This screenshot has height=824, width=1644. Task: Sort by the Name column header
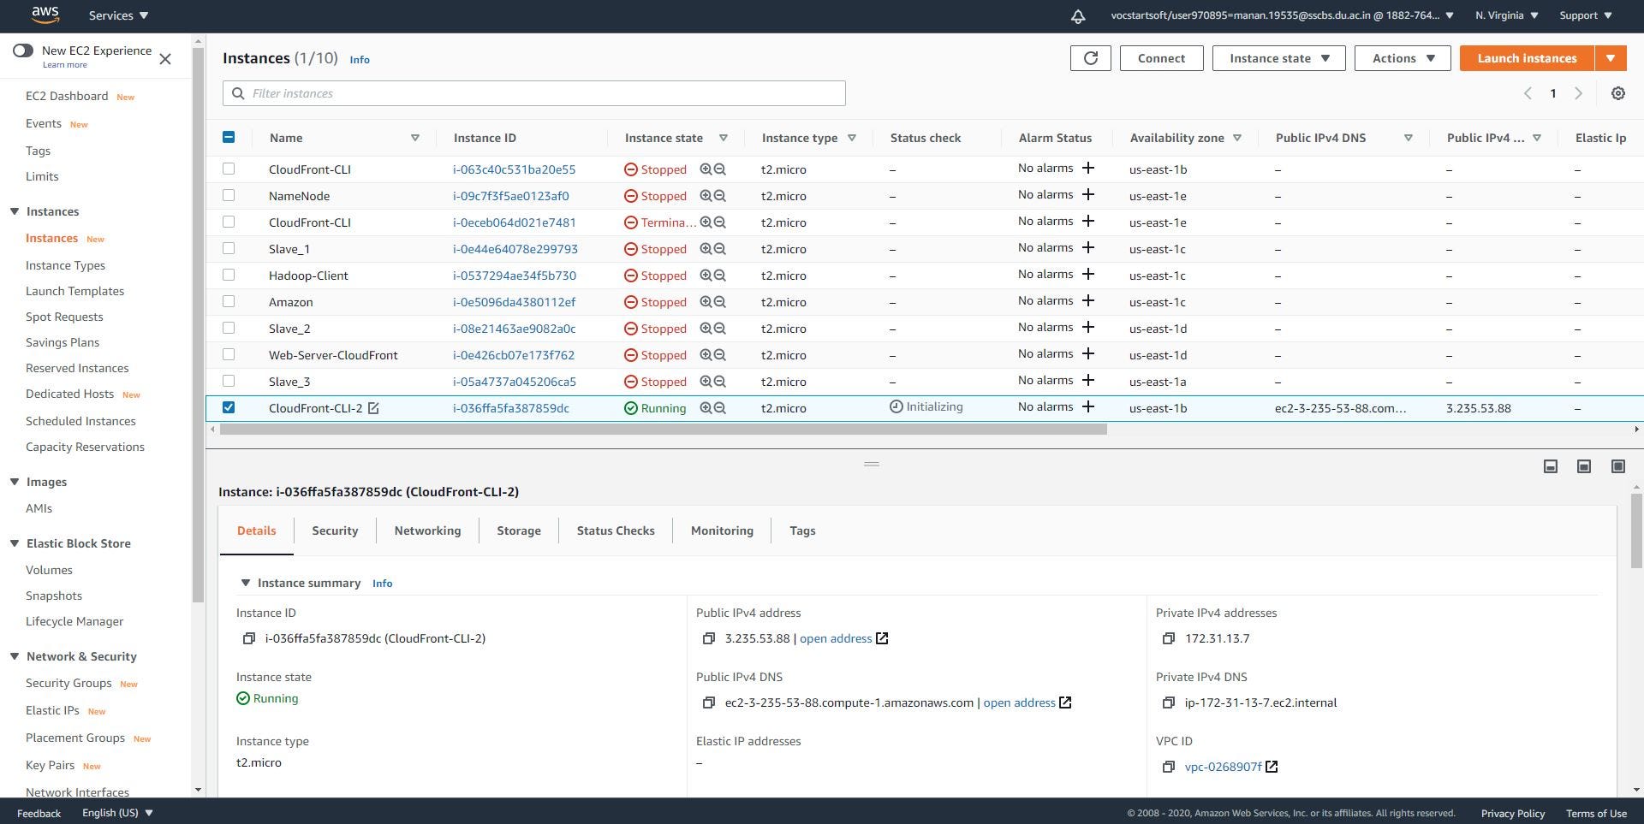286,138
